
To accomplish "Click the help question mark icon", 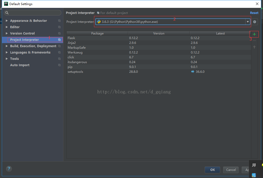I will tap(9, 169).
